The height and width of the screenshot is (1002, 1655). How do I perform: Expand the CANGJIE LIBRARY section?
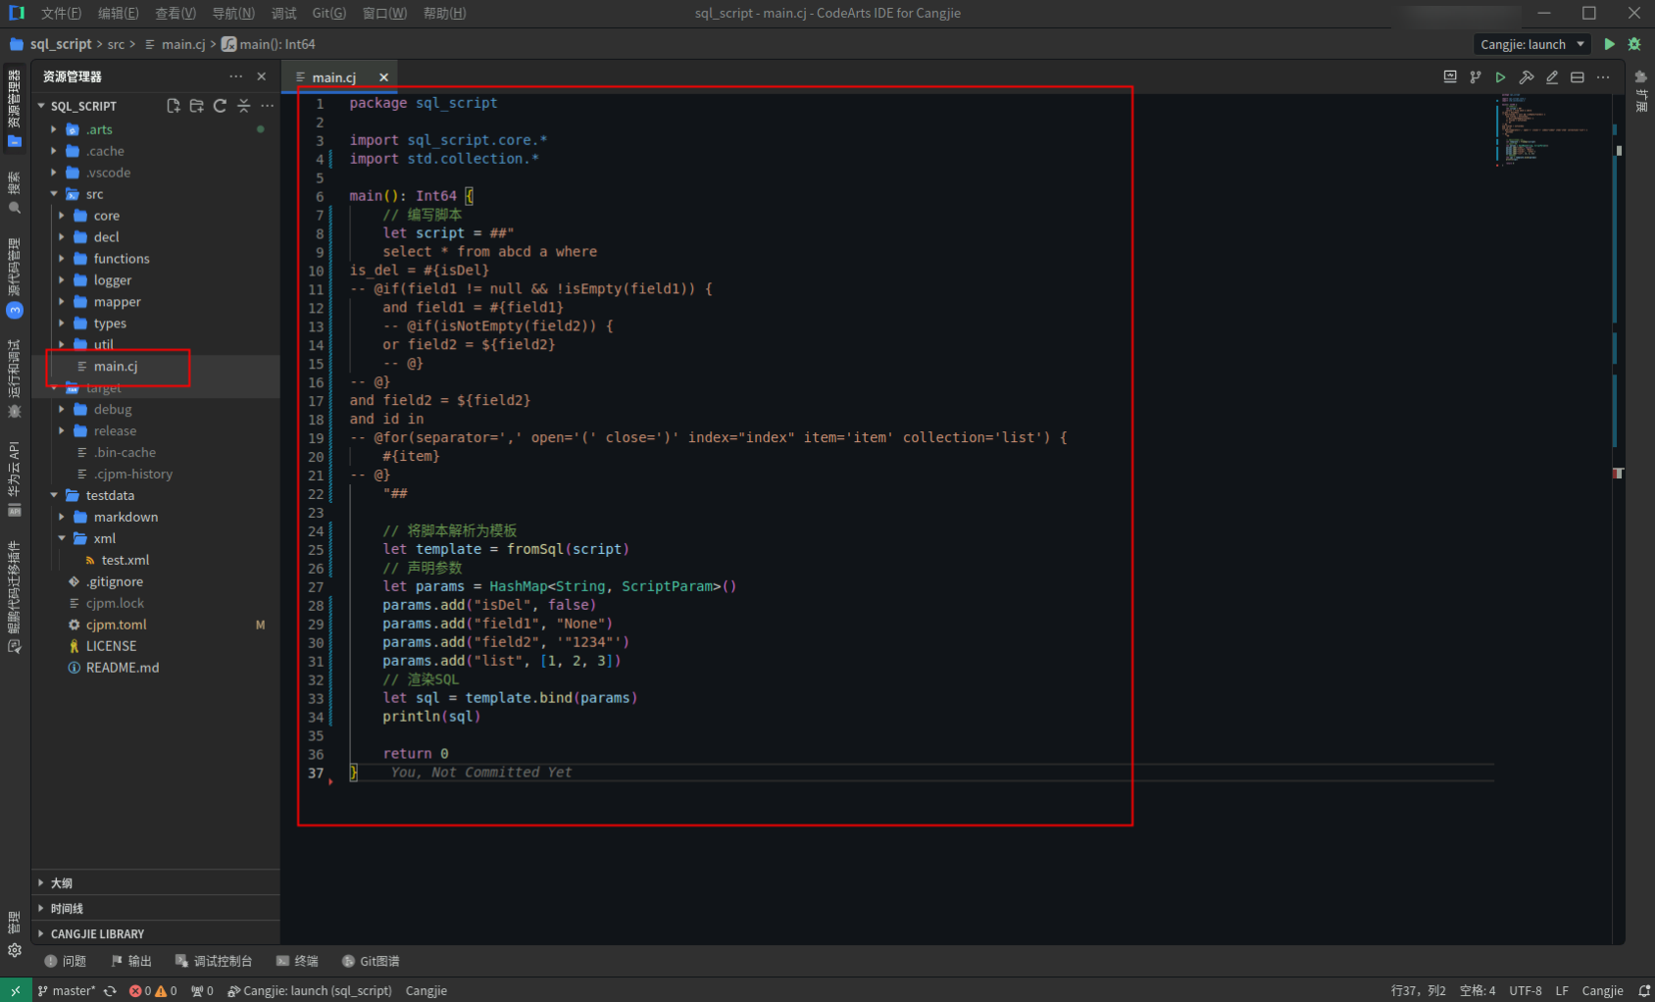tap(97, 934)
